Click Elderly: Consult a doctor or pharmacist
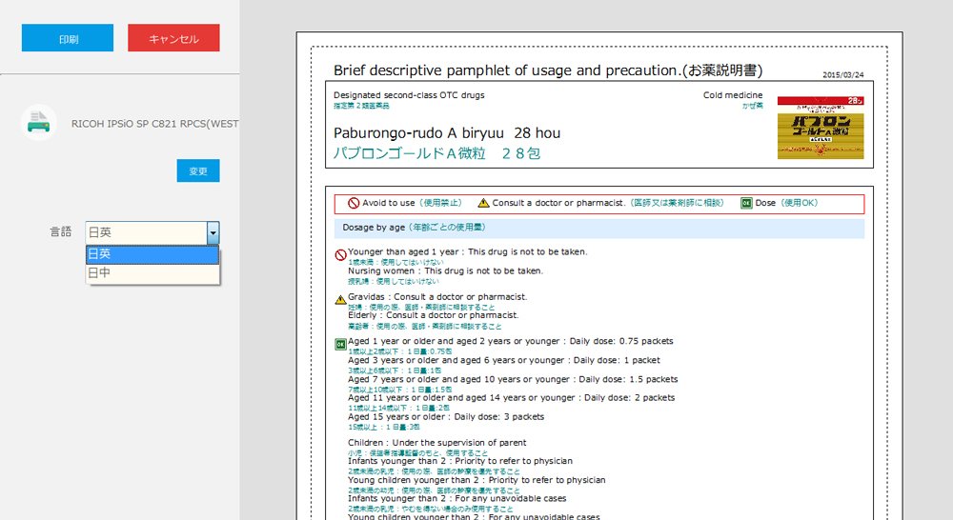 click(x=434, y=315)
